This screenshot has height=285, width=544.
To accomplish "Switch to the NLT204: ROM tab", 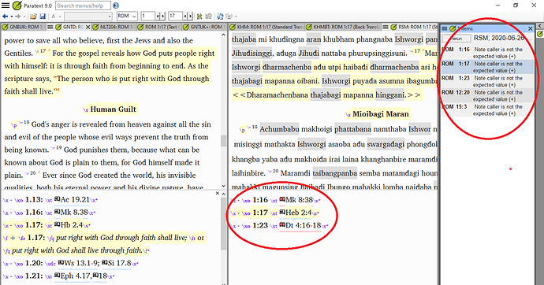I will [114, 27].
